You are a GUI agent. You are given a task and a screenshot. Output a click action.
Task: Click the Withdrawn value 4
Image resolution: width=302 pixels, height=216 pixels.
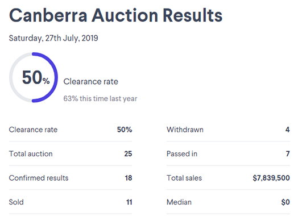pos(288,130)
